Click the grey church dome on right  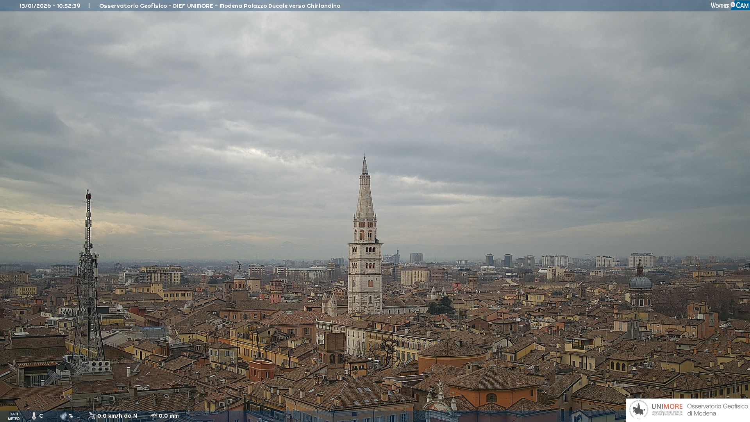[640, 283]
